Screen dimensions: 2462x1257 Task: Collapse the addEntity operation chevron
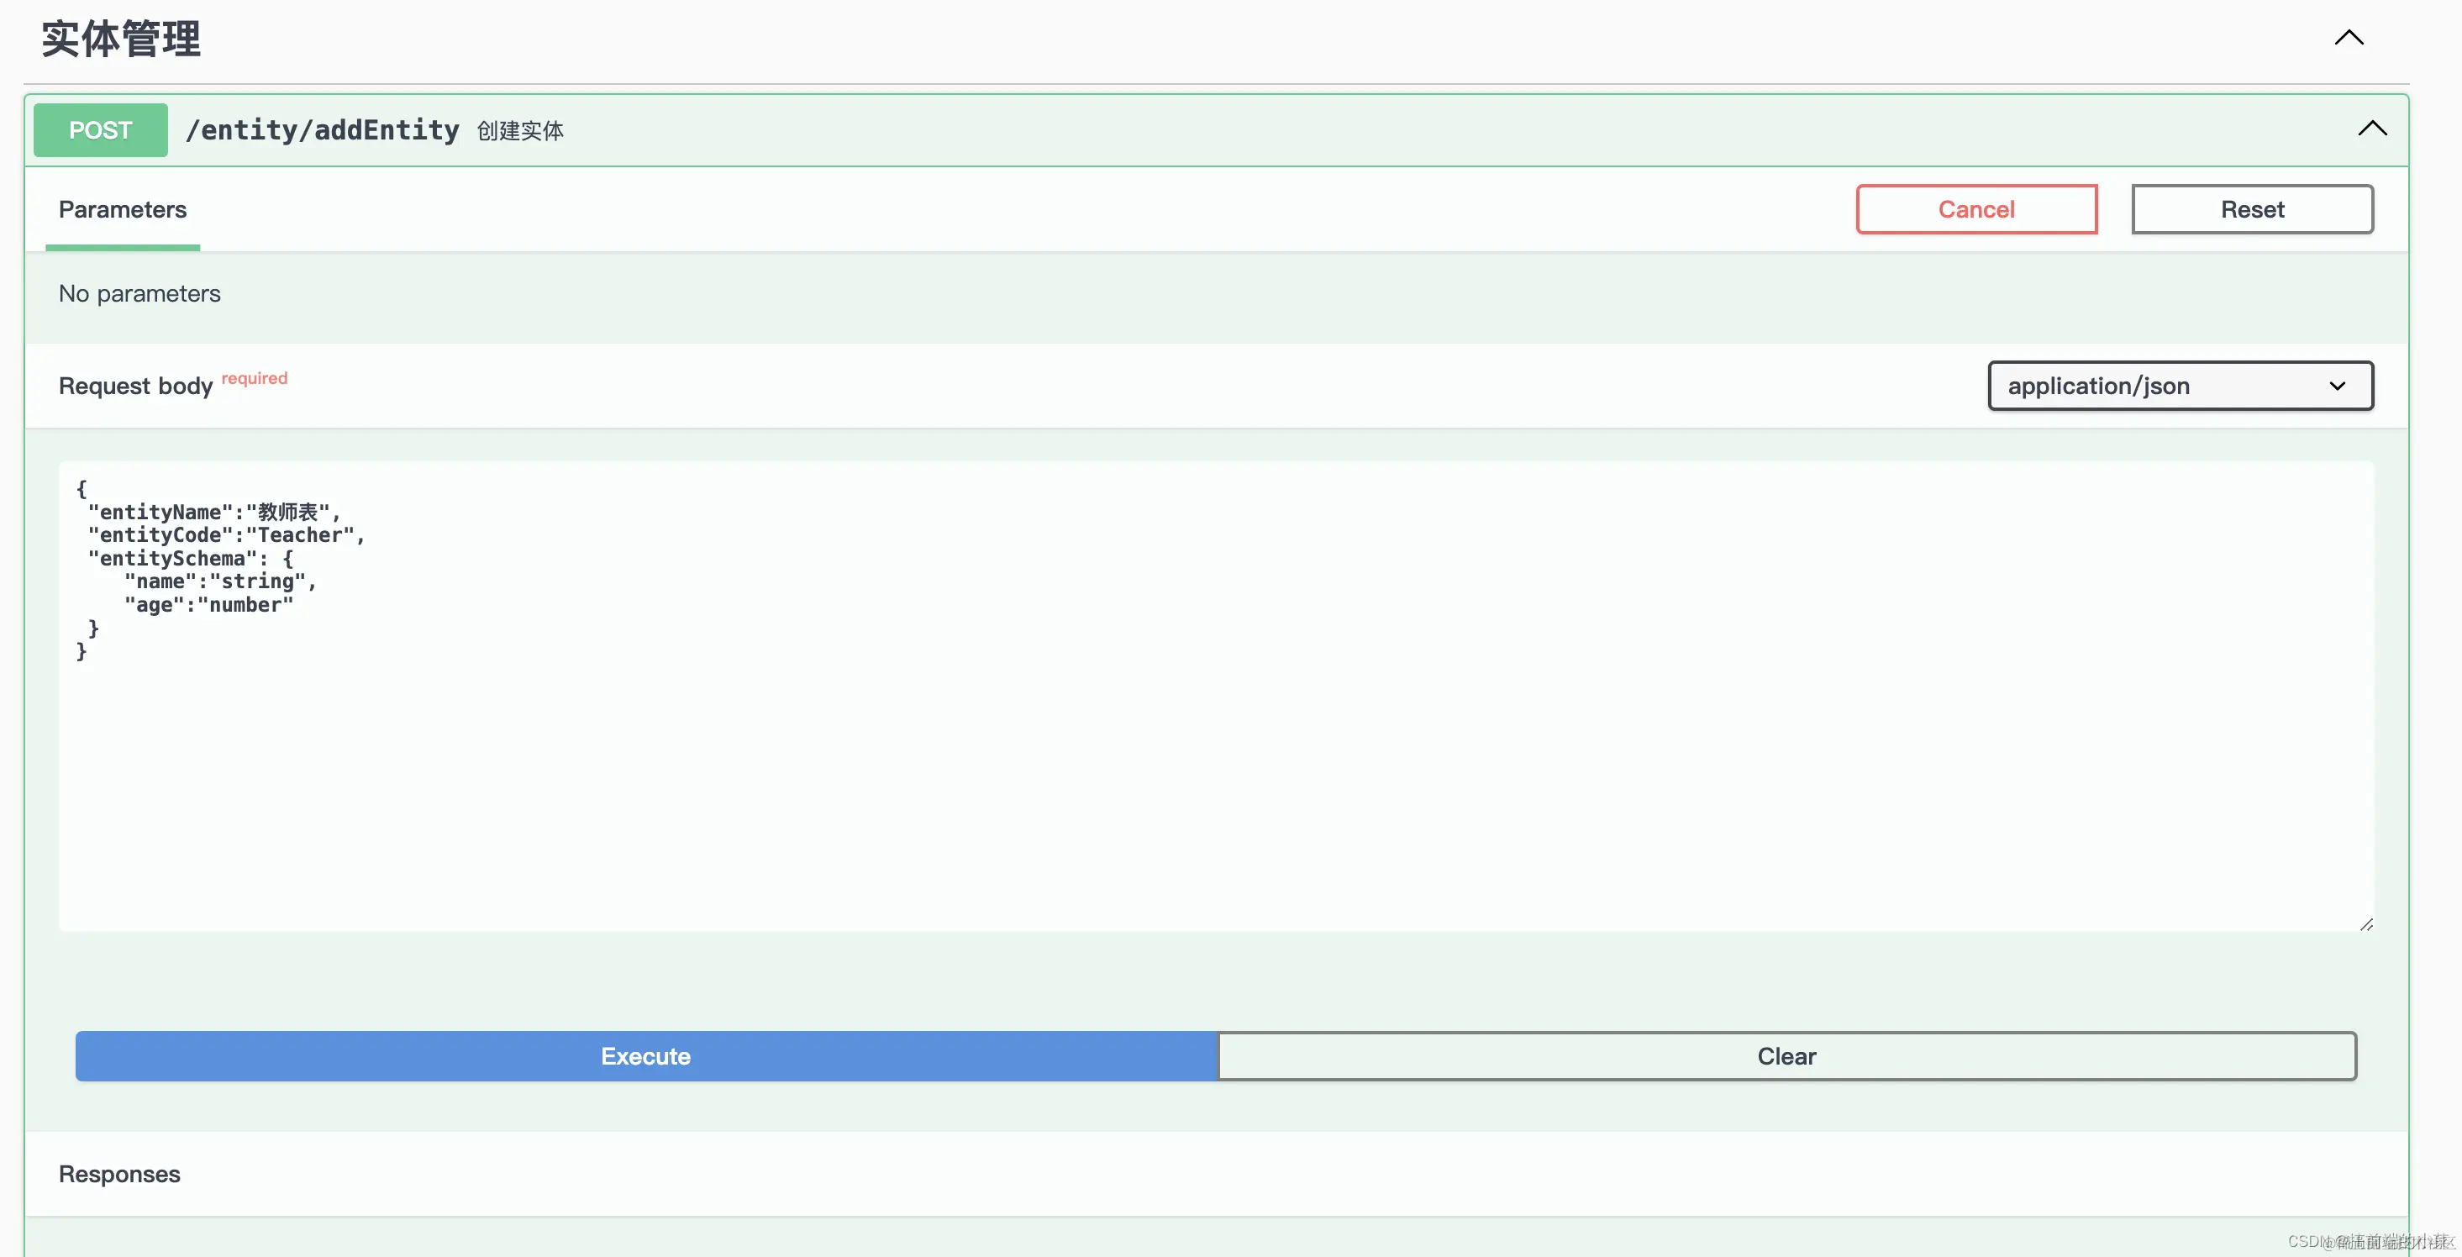click(x=2371, y=129)
